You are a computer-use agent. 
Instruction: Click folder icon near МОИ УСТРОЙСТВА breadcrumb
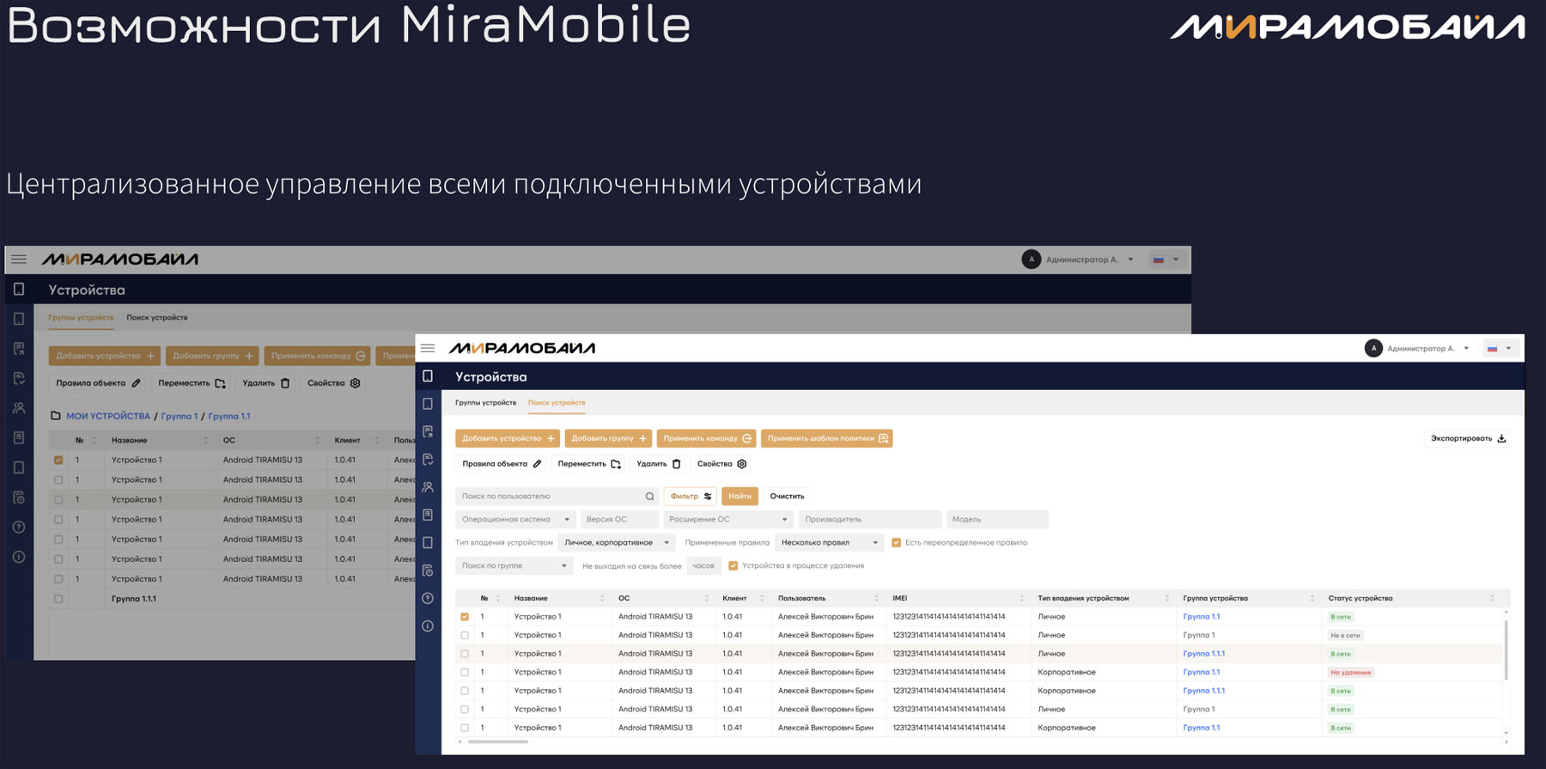coord(56,416)
